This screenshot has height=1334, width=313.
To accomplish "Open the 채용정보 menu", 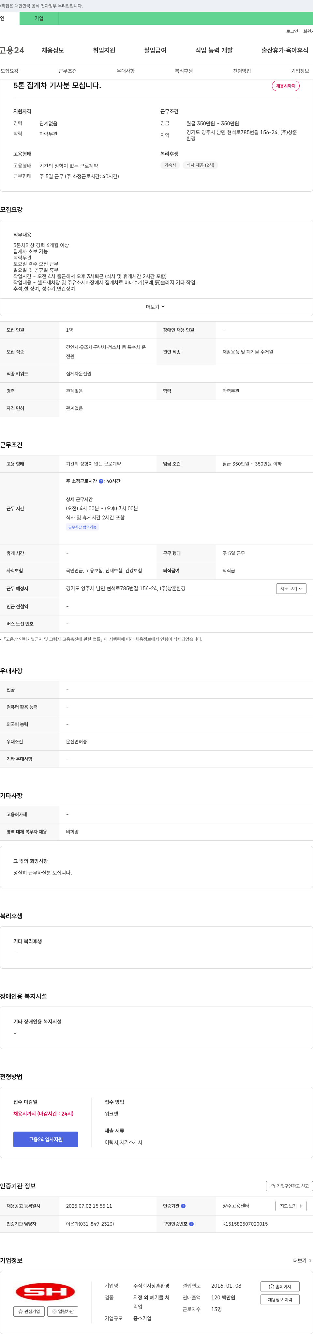I will coord(53,50).
